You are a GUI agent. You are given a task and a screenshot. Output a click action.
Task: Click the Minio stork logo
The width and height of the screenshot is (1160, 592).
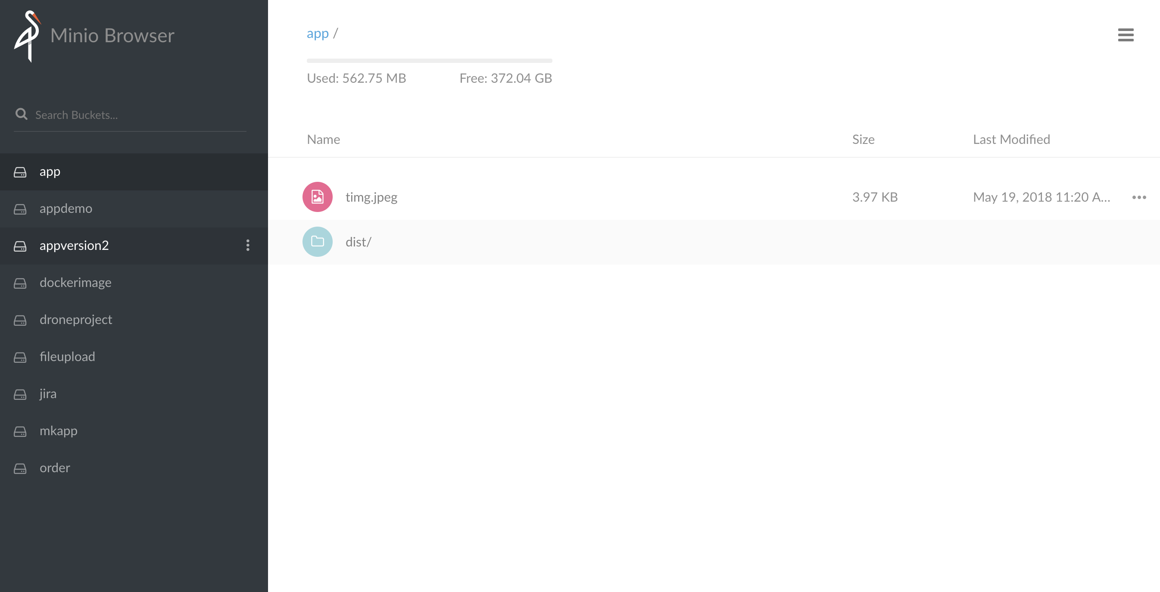click(x=28, y=36)
